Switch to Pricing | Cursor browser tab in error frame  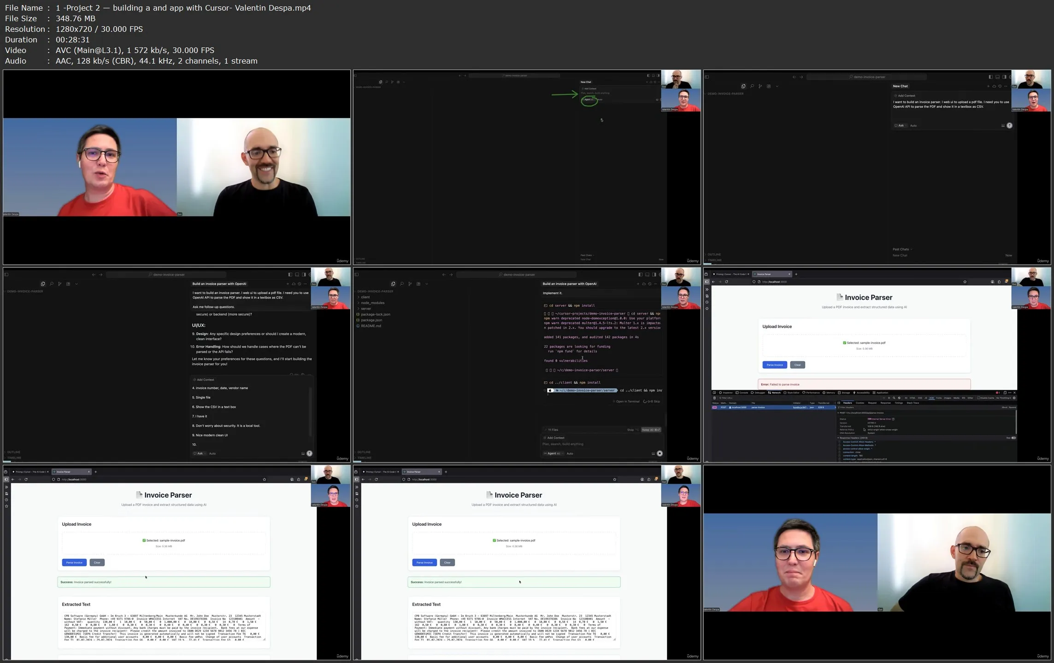click(x=731, y=274)
